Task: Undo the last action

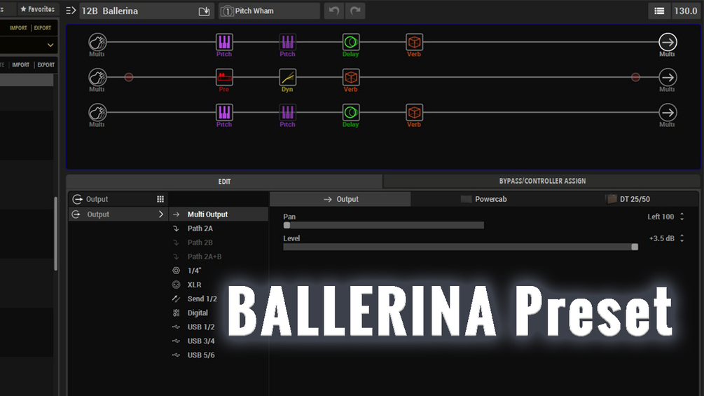Action: [x=334, y=11]
